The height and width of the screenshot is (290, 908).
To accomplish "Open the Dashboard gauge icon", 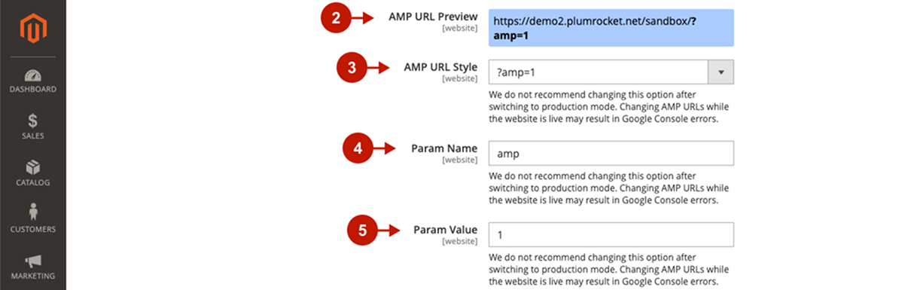I will [32, 75].
